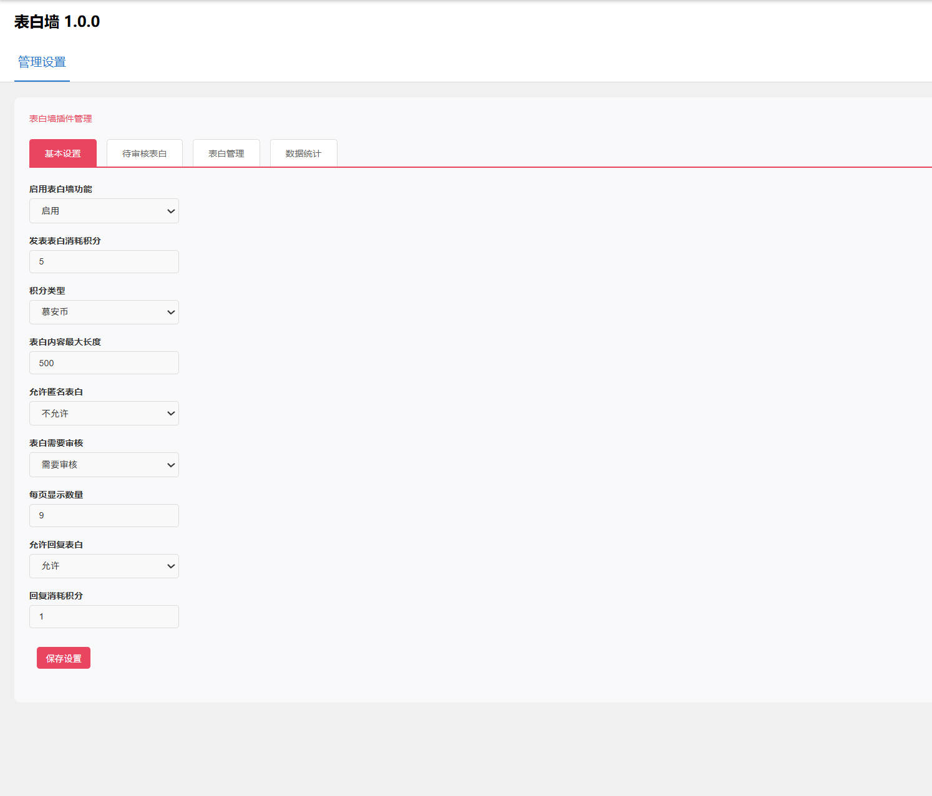The height and width of the screenshot is (796, 932).
Task: Go to the 表白管理 tab
Action: (226, 153)
